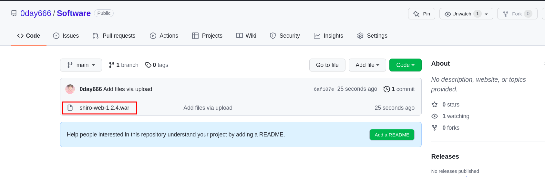Open repository Settings tab
This screenshot has height=177, width=545.
coord(372,36)
